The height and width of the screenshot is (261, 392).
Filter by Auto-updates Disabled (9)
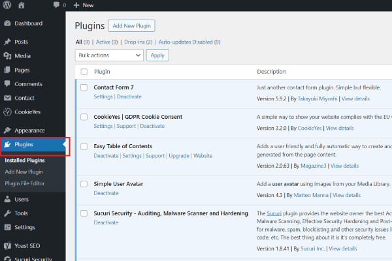[189, 42]
